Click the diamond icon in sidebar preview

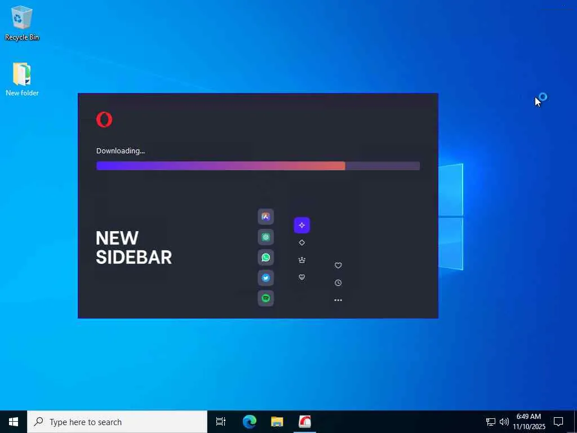coord(302,242)
